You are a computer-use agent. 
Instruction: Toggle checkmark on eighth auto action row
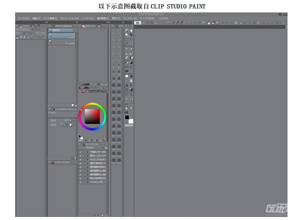[x=80, y=178]
